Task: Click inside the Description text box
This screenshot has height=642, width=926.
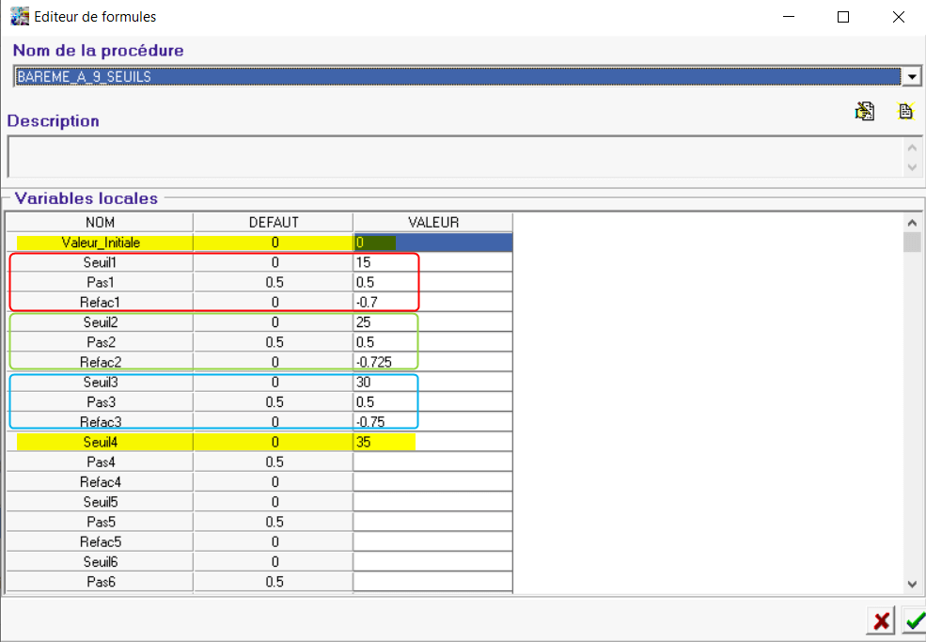Action: pos(453,157)
